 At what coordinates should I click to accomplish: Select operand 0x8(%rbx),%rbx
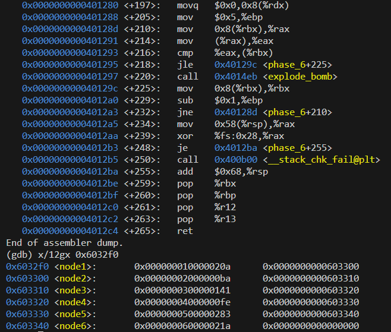point(252,88)
